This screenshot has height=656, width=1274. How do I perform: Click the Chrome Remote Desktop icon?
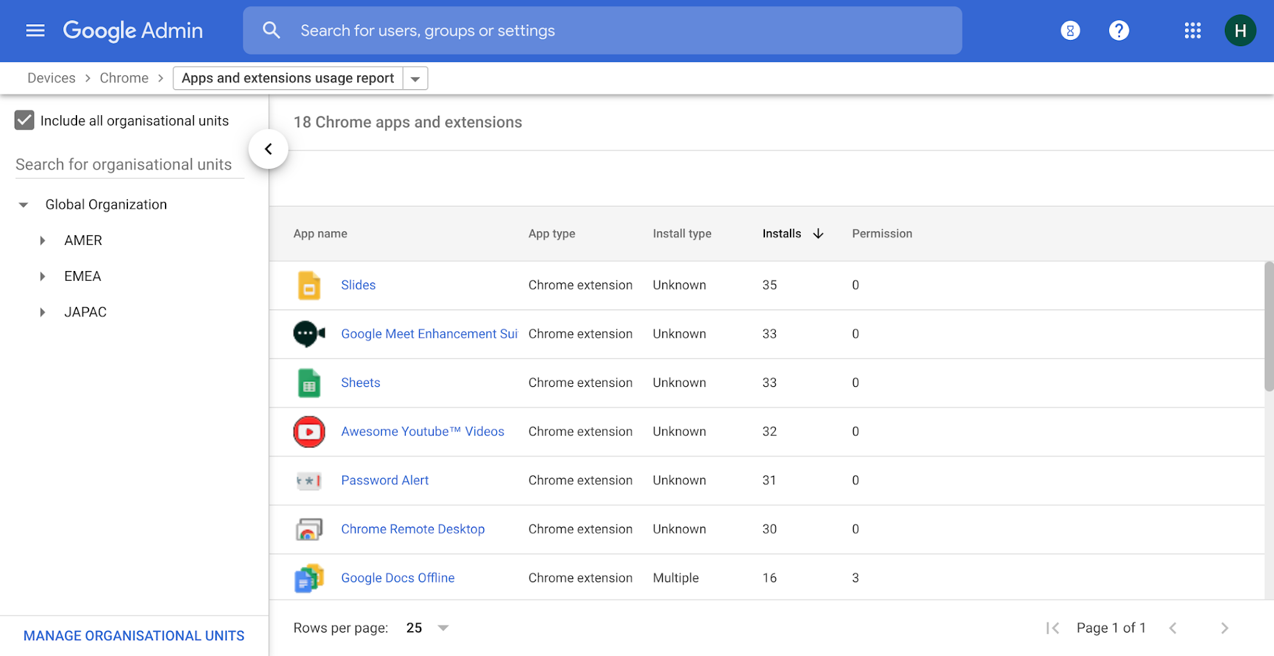click(x=309, y=529)
